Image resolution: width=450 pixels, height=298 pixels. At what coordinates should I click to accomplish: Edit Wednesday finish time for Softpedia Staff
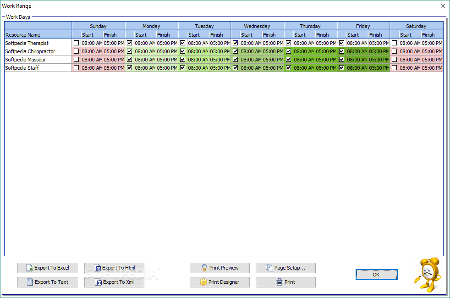273,68
